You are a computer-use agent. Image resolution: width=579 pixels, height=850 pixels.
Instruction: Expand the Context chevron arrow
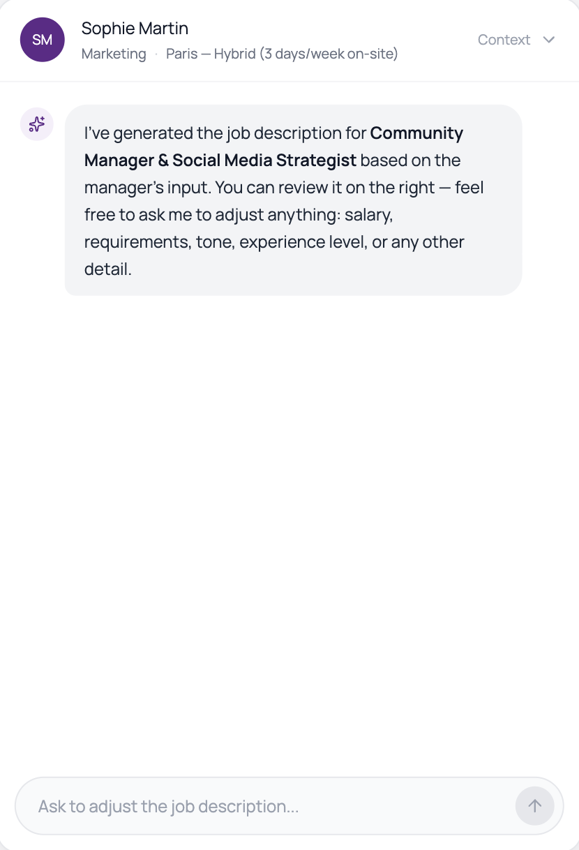point(549,40)
